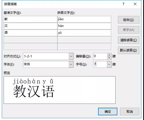This screenshot has width=144, height=120.
Task: Cancel with the 取消 button
Action: tap(130, 111)
